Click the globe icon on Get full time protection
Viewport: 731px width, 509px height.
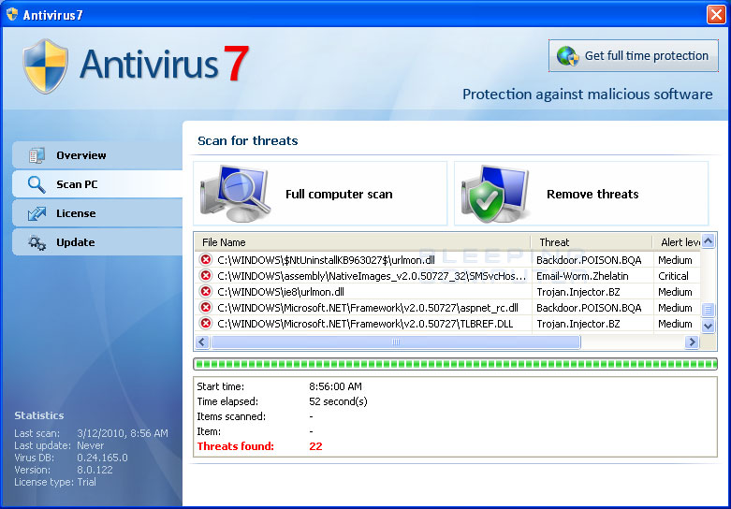567,56
